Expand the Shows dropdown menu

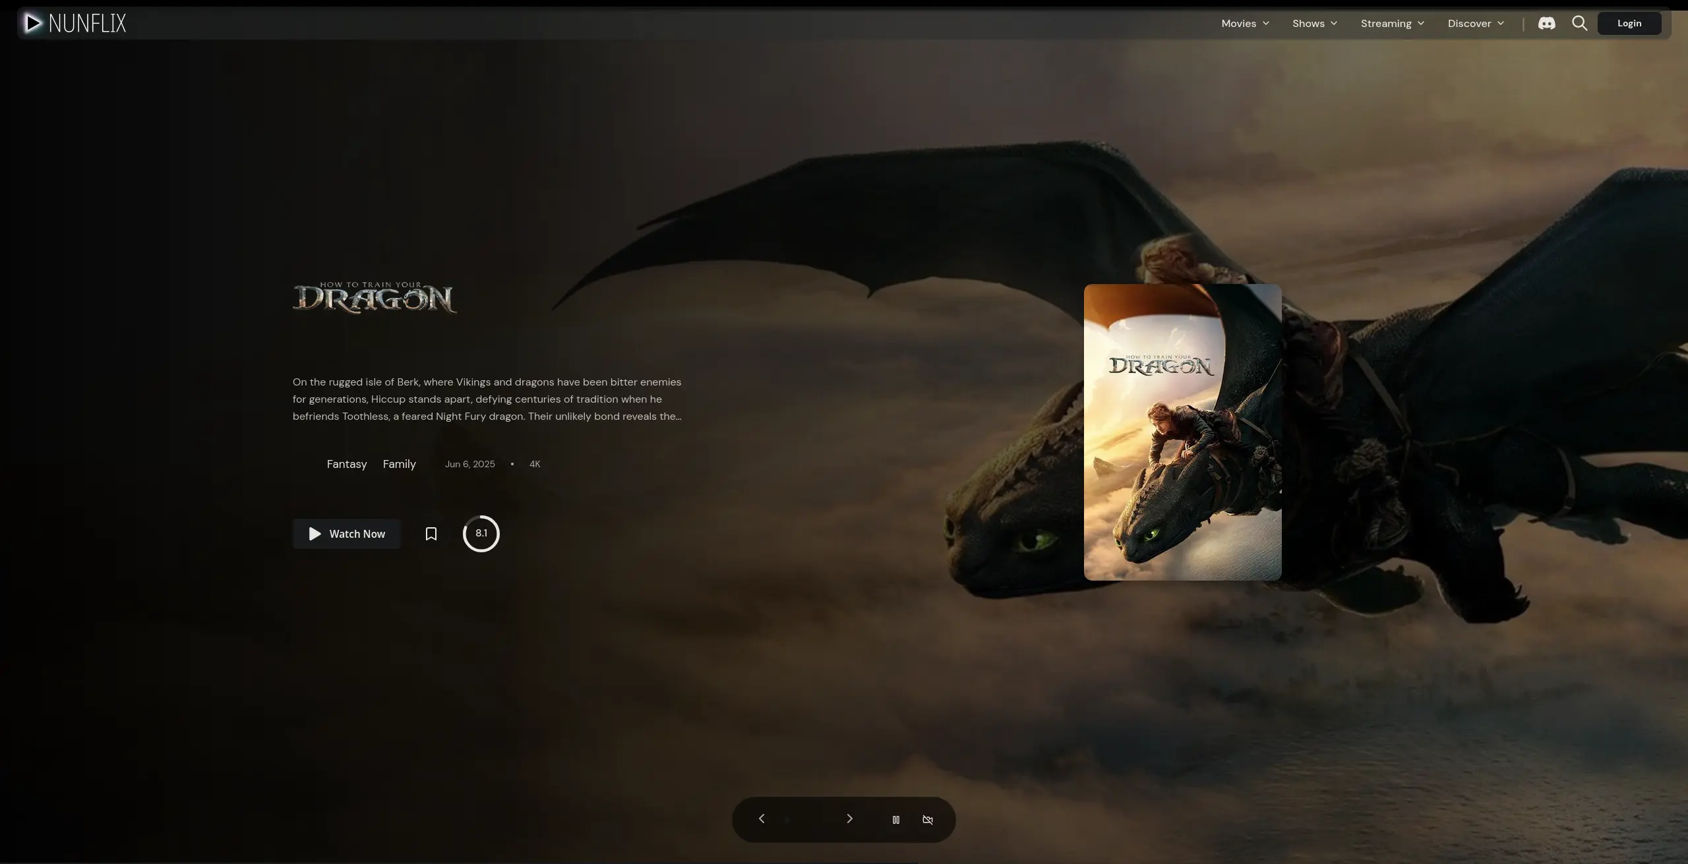coord(1315,23)
